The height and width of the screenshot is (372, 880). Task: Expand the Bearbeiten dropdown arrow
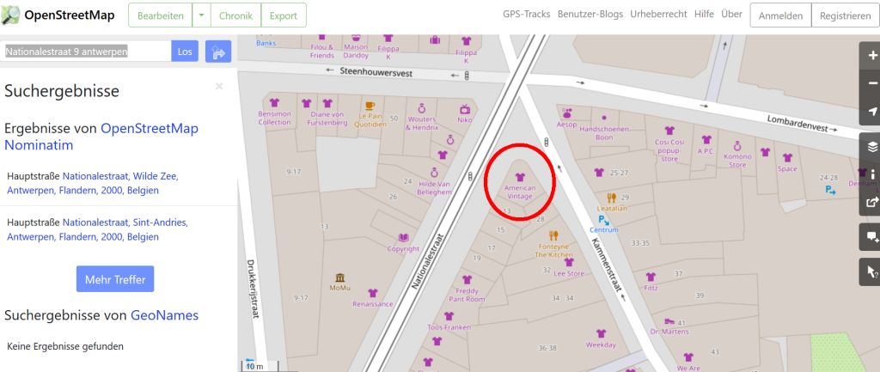(201, 15)
